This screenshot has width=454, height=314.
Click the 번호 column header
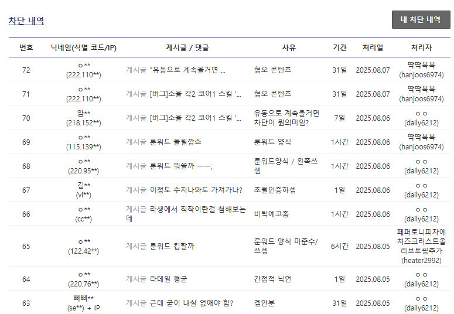click(26, 47)
